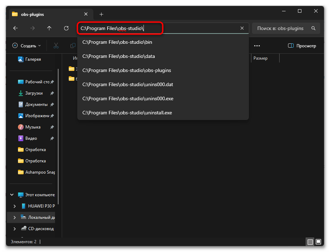Toggle the Preview pane button
The image size is (330, 252).
[302, 46]
